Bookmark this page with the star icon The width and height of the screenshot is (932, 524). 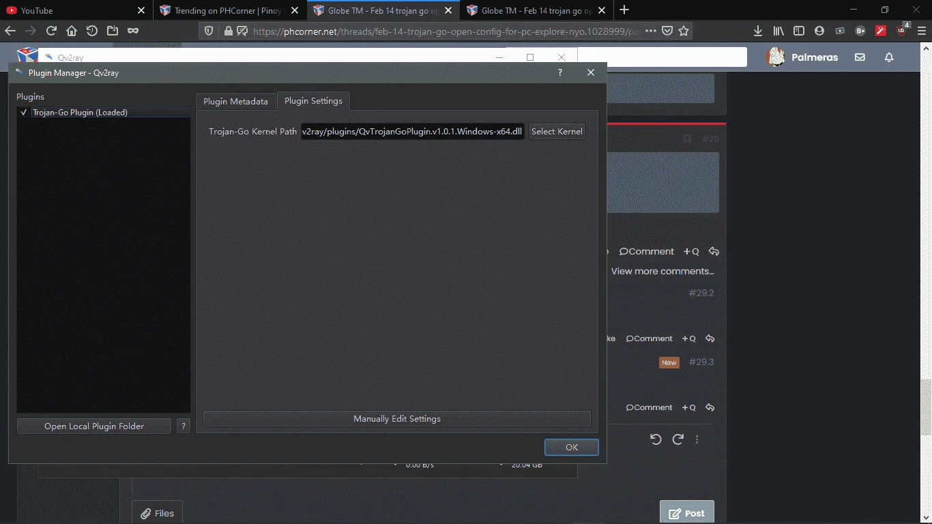[684, 31]
